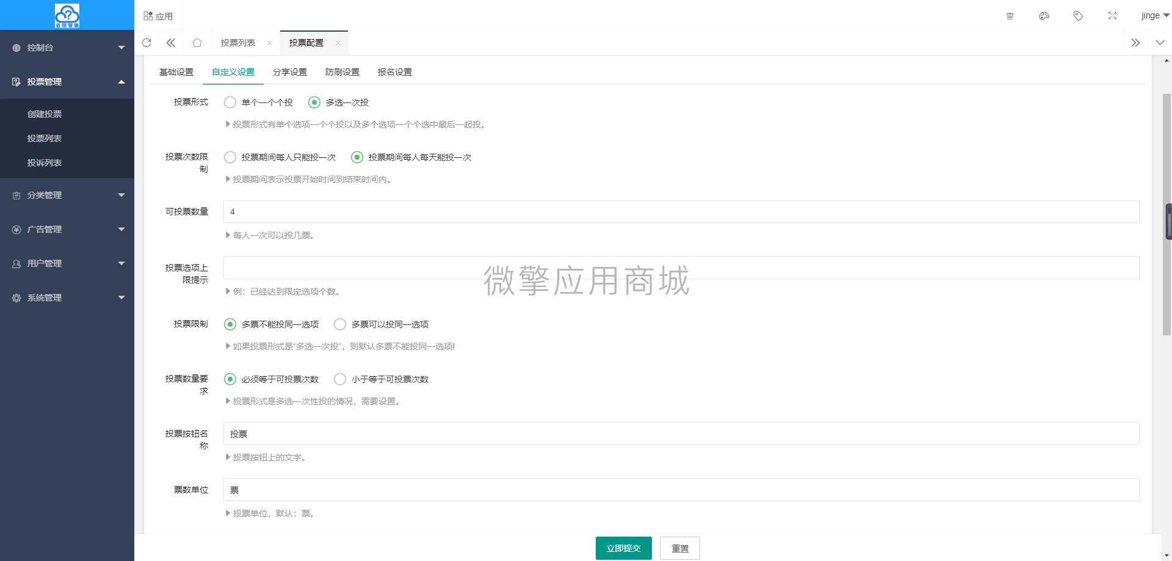The width and height of the screenshot is (1172, 561).
Task: Click the tag icon in header
Action: coord(1078,16)
